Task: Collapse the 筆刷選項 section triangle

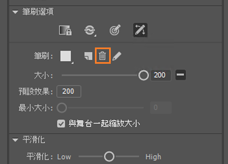Action: point(15,12)
